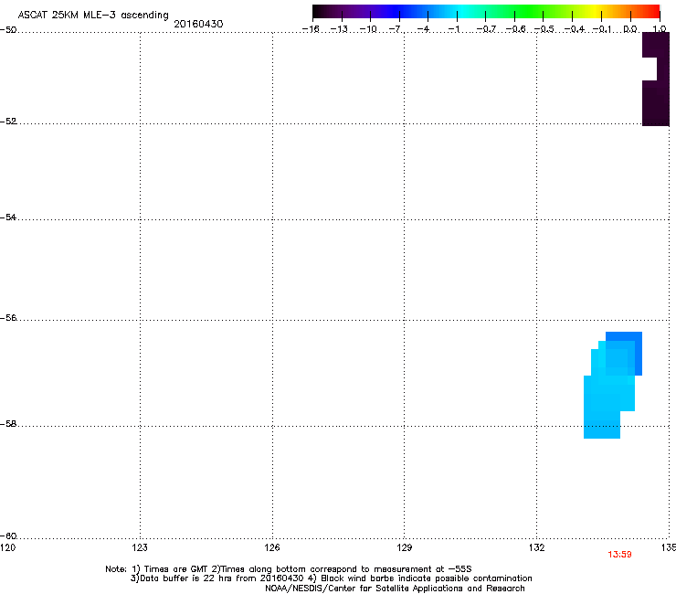Click the -60 latitude axis label
The image size is (676, 594).
[8, 536]
